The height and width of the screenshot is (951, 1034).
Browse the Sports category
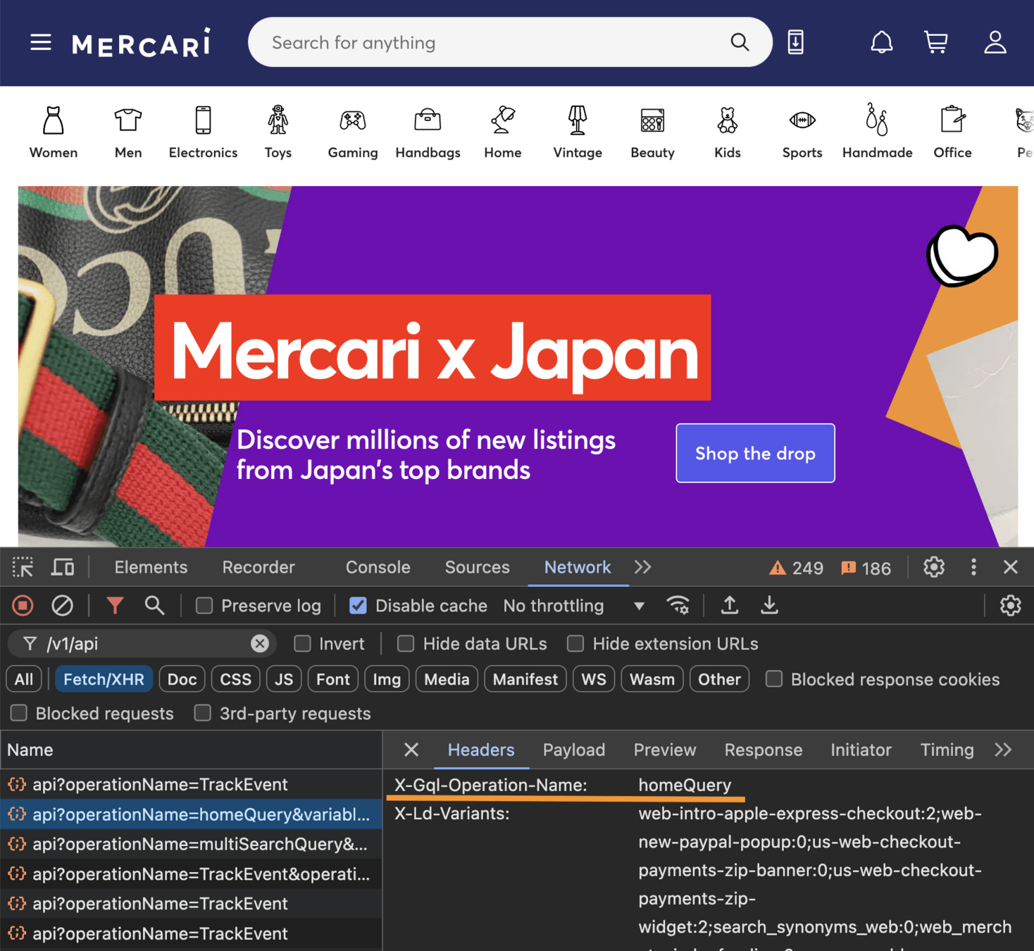pos(802,132)
